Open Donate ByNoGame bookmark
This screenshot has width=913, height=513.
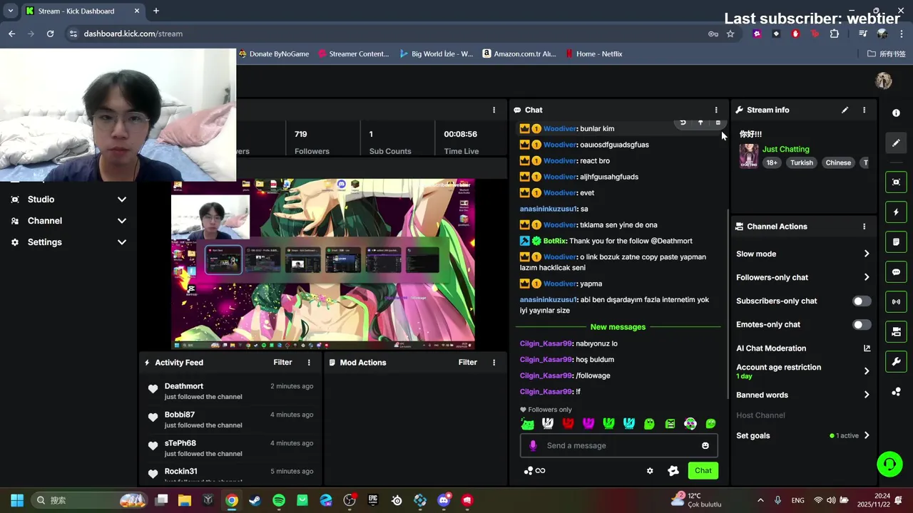point(274,54)
